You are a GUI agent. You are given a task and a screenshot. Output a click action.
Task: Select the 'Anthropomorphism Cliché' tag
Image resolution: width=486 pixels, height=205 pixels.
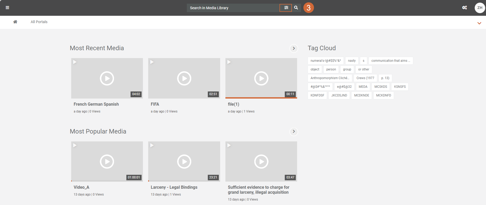330,78
